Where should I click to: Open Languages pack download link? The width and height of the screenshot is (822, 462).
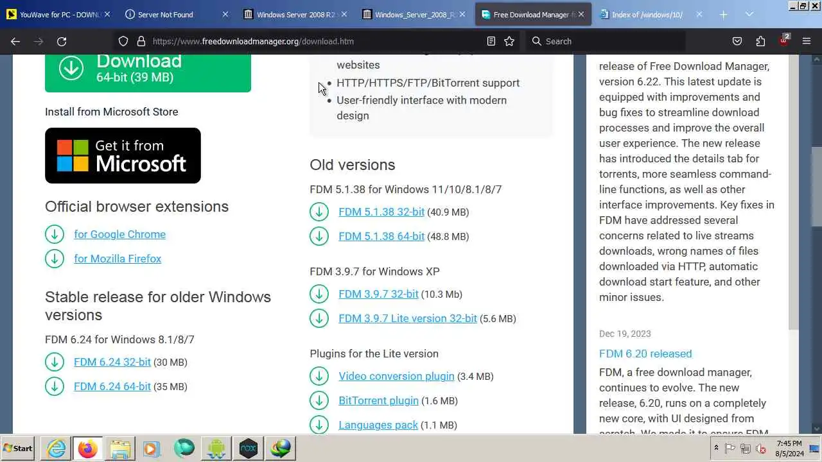click(378, 425)
